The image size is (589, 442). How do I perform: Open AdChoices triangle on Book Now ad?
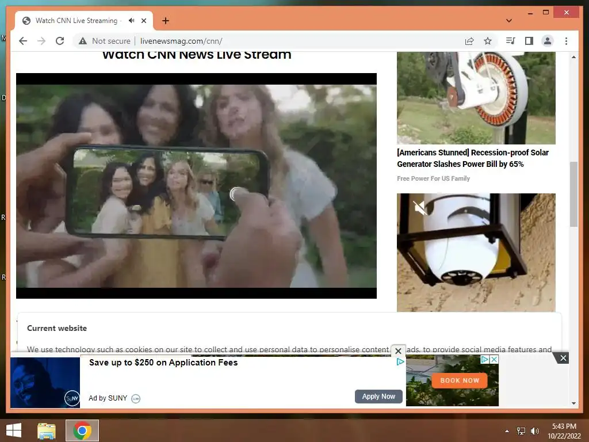[x=485, y=359]
